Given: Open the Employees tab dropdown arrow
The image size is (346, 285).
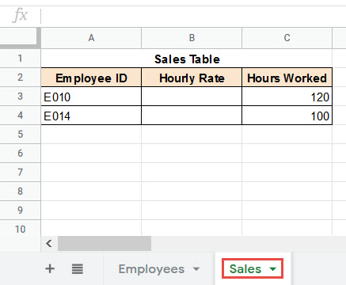Looking at the screenshot, I should [196, 269].
